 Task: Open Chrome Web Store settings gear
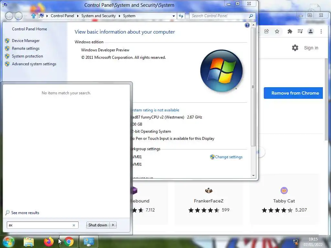[295, 48]
